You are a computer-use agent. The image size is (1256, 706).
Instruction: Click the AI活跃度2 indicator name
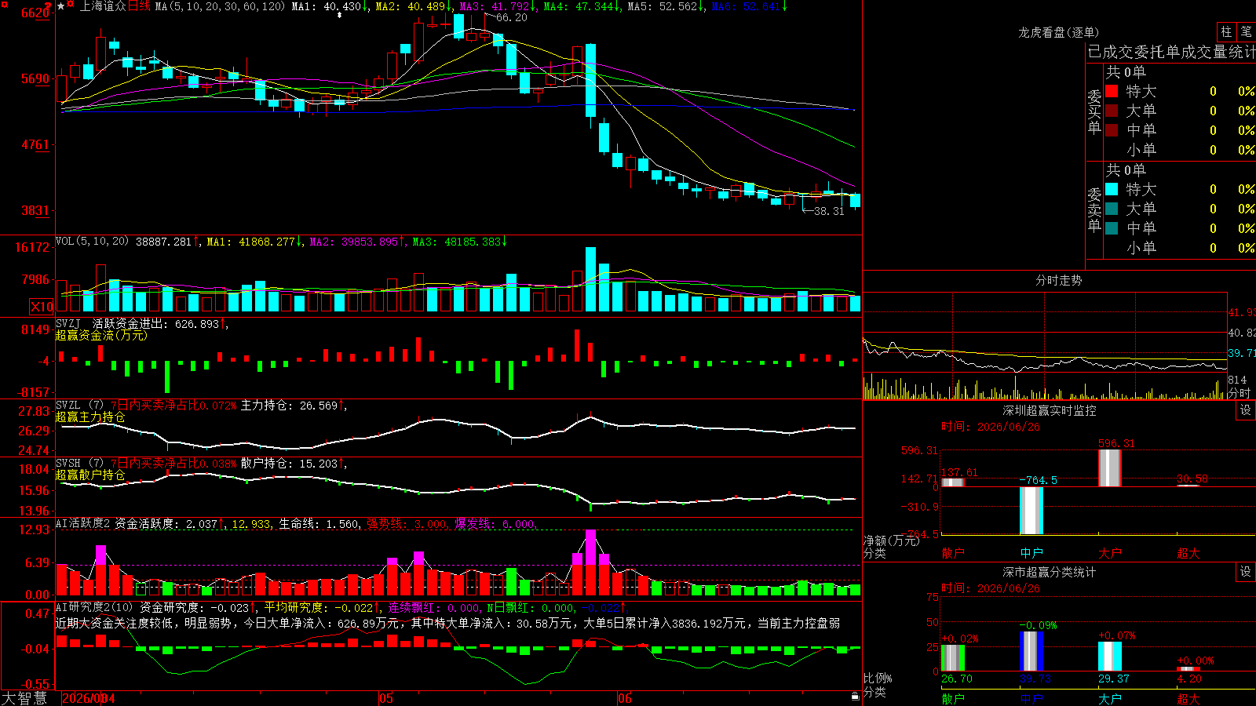[82, 523]
